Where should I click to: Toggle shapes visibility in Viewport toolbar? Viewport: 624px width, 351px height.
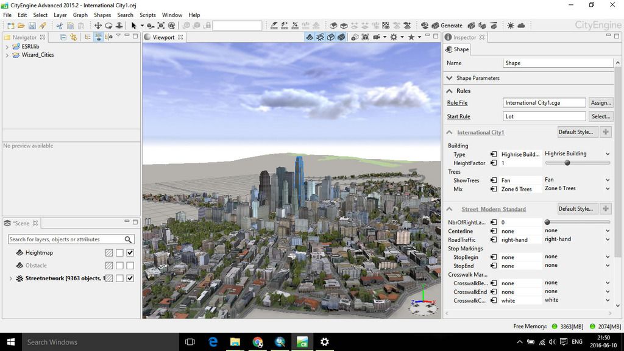pos(331,37)
